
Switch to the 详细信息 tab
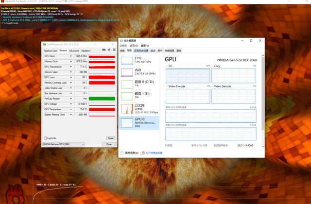[170, 51]
